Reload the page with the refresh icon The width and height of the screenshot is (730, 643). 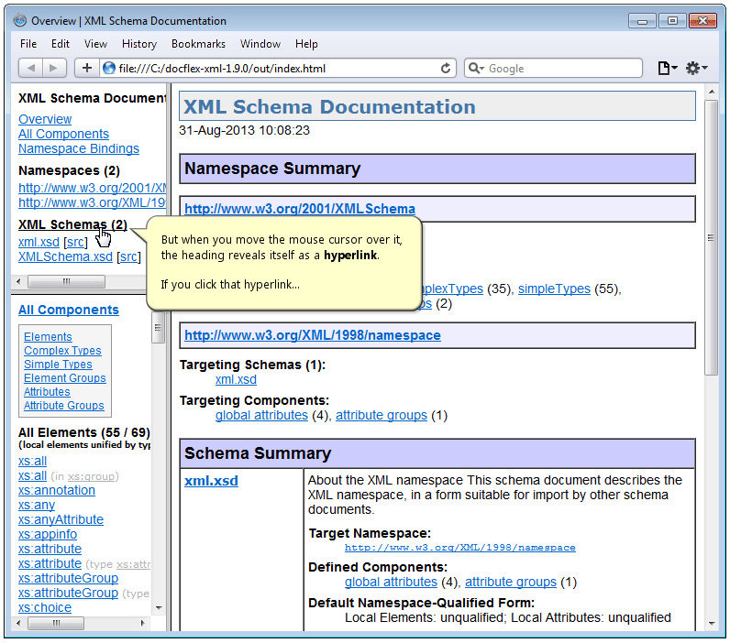[x=447, y=68]
